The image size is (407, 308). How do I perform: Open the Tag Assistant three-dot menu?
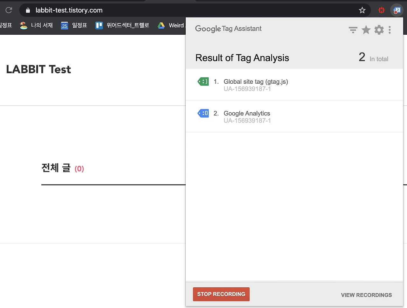point(390,30)
